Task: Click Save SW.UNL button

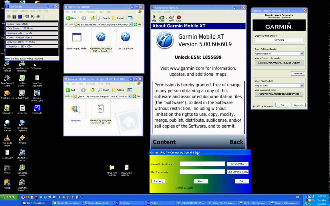Action: [x=238, y=164]
